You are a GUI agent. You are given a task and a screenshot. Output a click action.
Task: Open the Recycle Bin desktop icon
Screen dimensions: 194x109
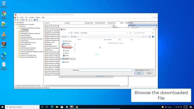coord(4,4)
